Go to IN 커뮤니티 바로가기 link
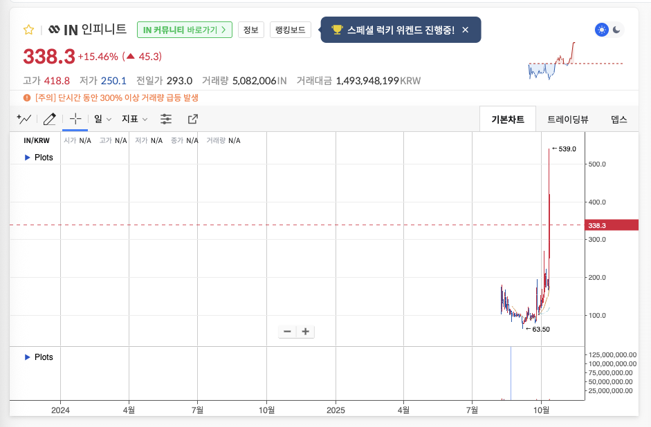Image resolution: width=651 pixels, height=427 pixels. [185, 30]
